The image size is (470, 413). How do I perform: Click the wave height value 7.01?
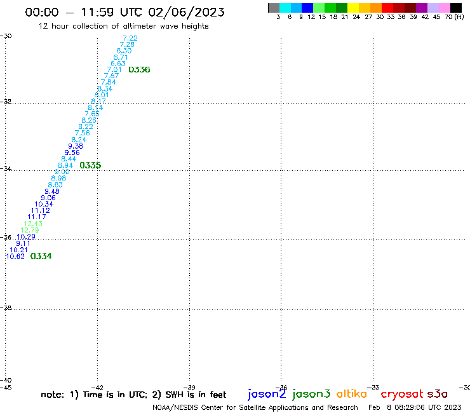[114, 70]
